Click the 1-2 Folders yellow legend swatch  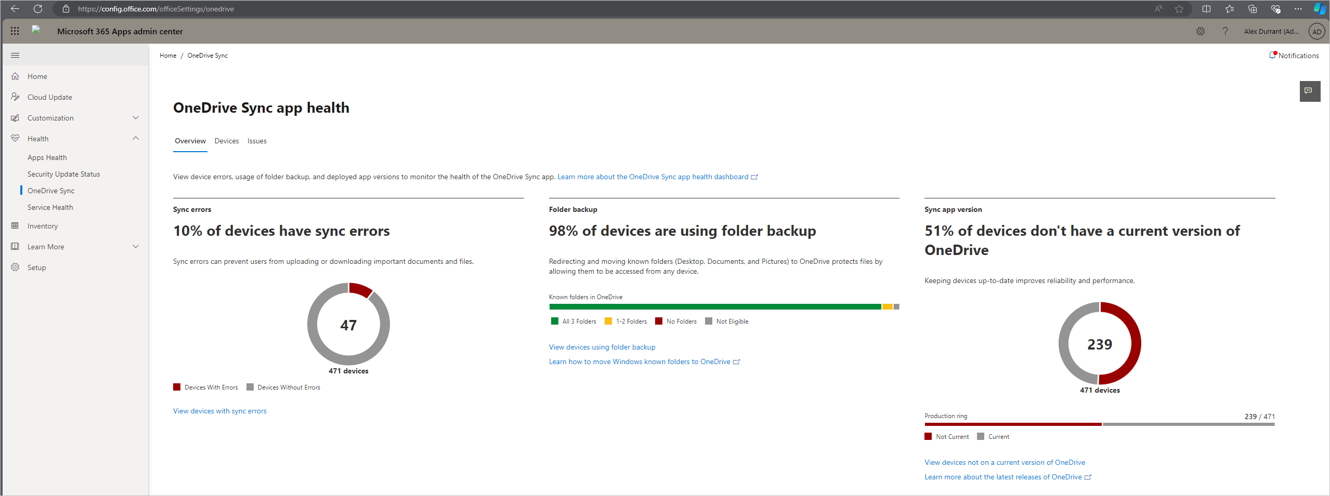pos(608,321)
